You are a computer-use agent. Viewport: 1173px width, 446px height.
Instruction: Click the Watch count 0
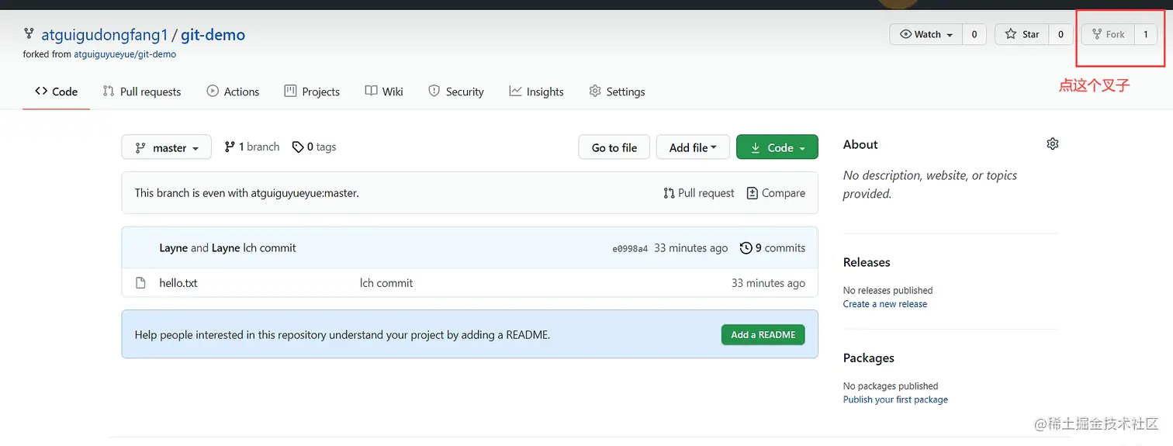(x=974, y=34)
